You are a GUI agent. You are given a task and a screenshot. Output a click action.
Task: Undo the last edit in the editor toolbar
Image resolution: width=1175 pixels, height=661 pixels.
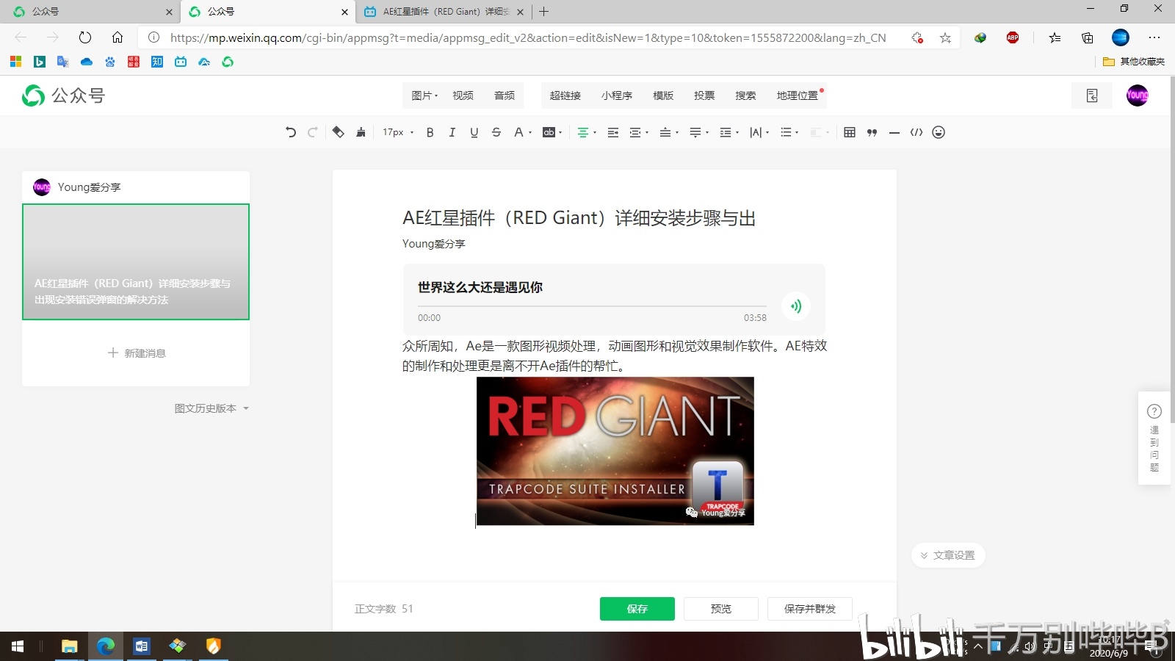(291, 132)
